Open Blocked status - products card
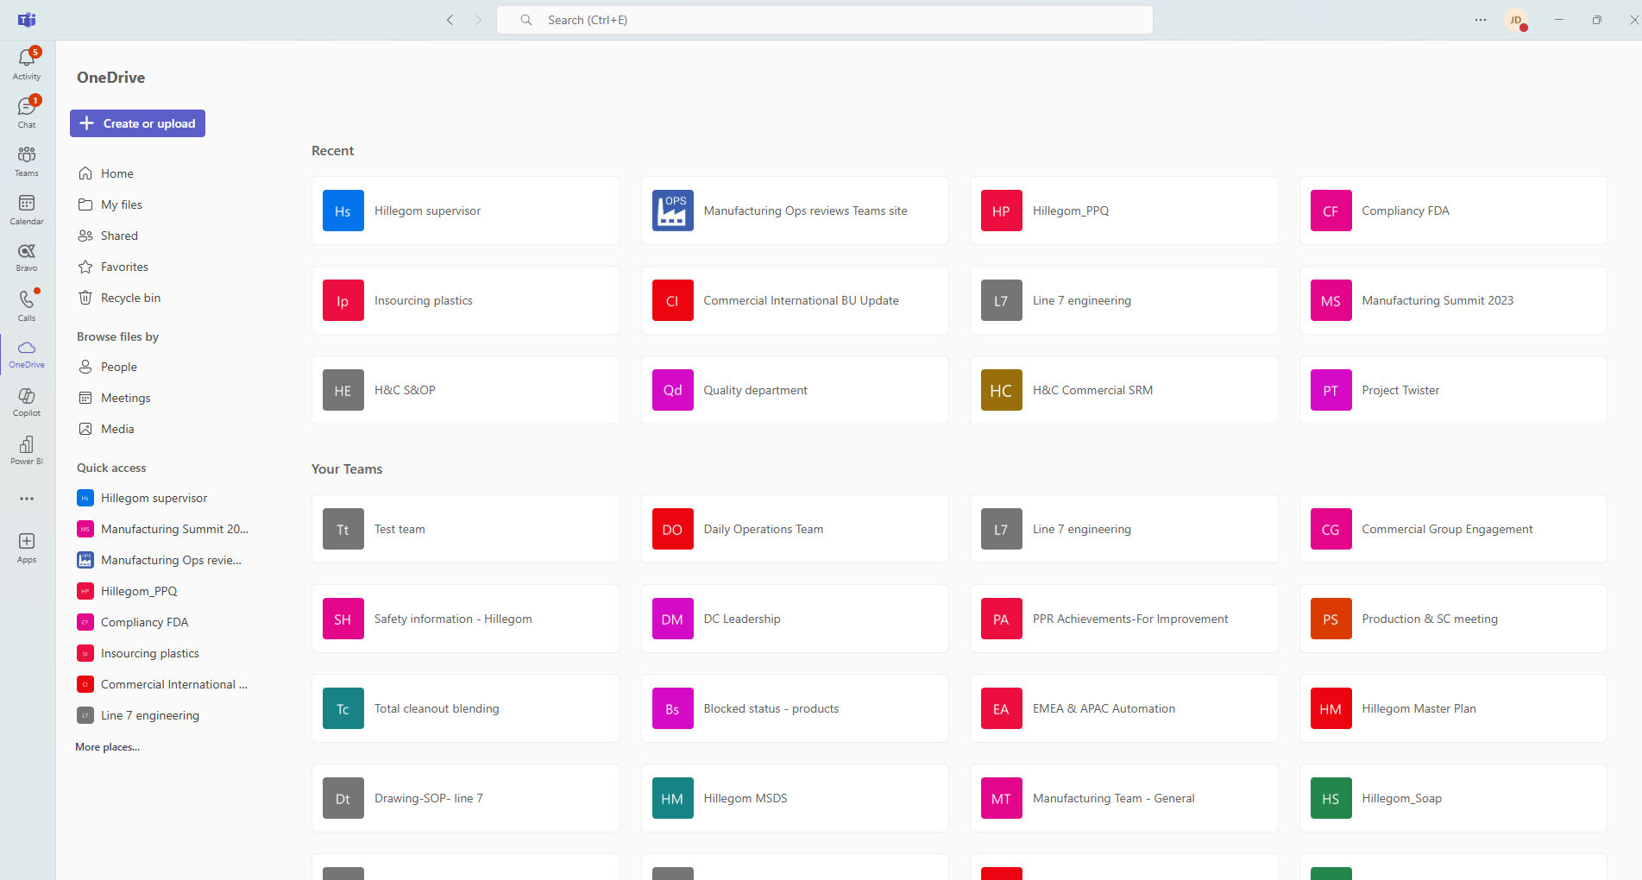 click(795, 708)
